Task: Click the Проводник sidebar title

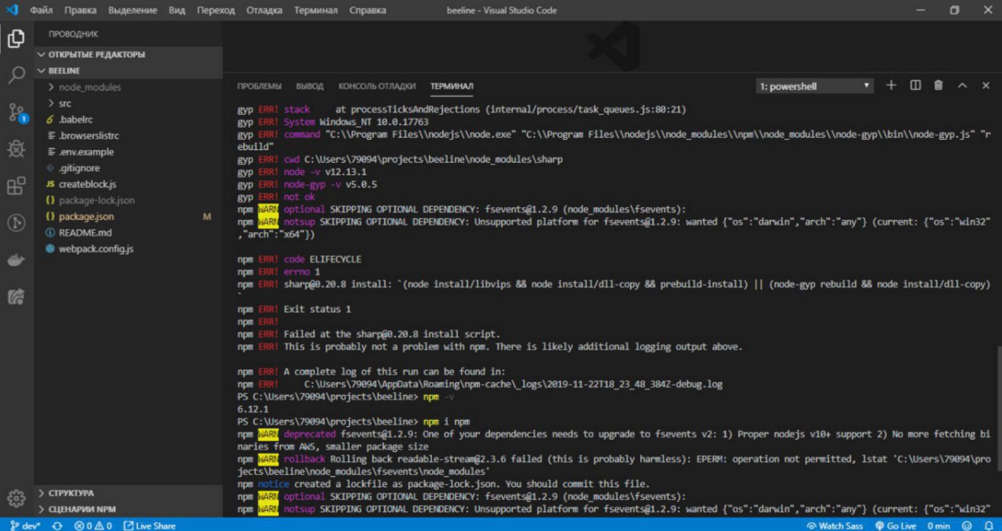Action: 73,34
